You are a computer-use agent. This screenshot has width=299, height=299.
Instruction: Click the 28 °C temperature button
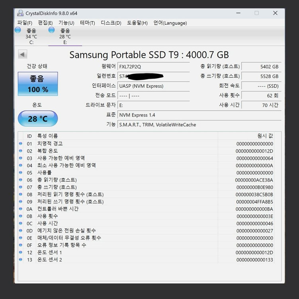click(x=38, y=118)
